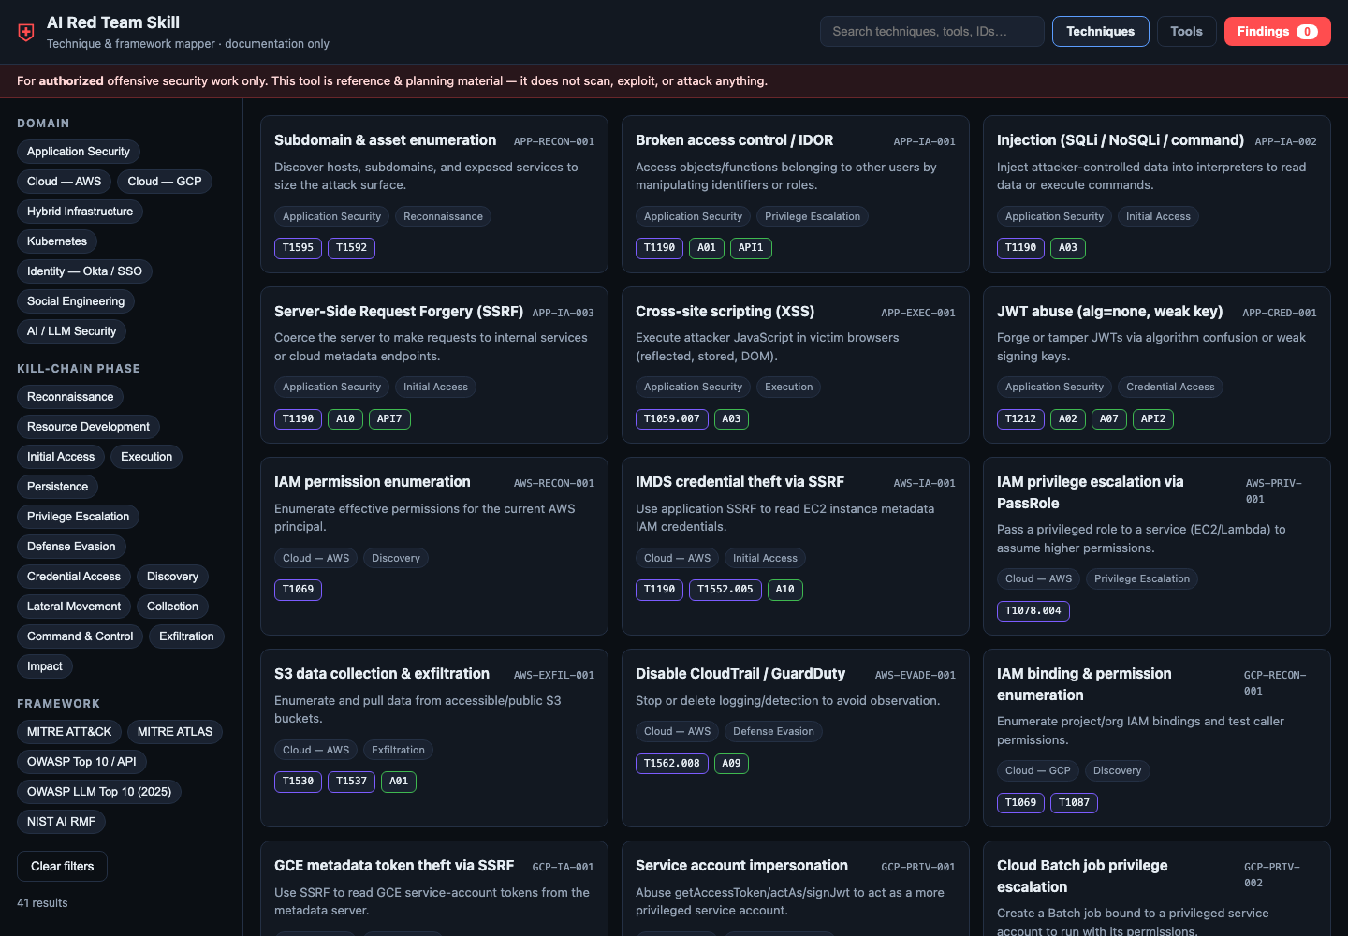Open Cross-site scripting (XSS) card title

coord(725,312)
